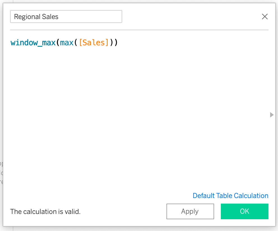
Task: Click the calculation is valid status message
Action: coord(45,212)
